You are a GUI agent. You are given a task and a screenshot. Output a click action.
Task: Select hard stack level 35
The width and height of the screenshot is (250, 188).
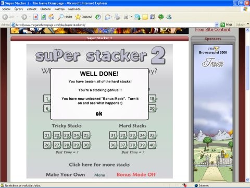(152, 135)
